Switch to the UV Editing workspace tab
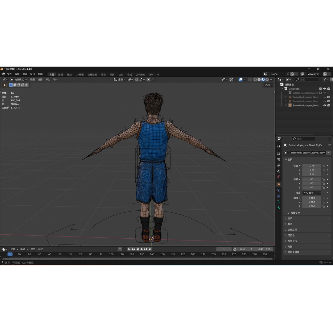333x333 pixels. 80,75
